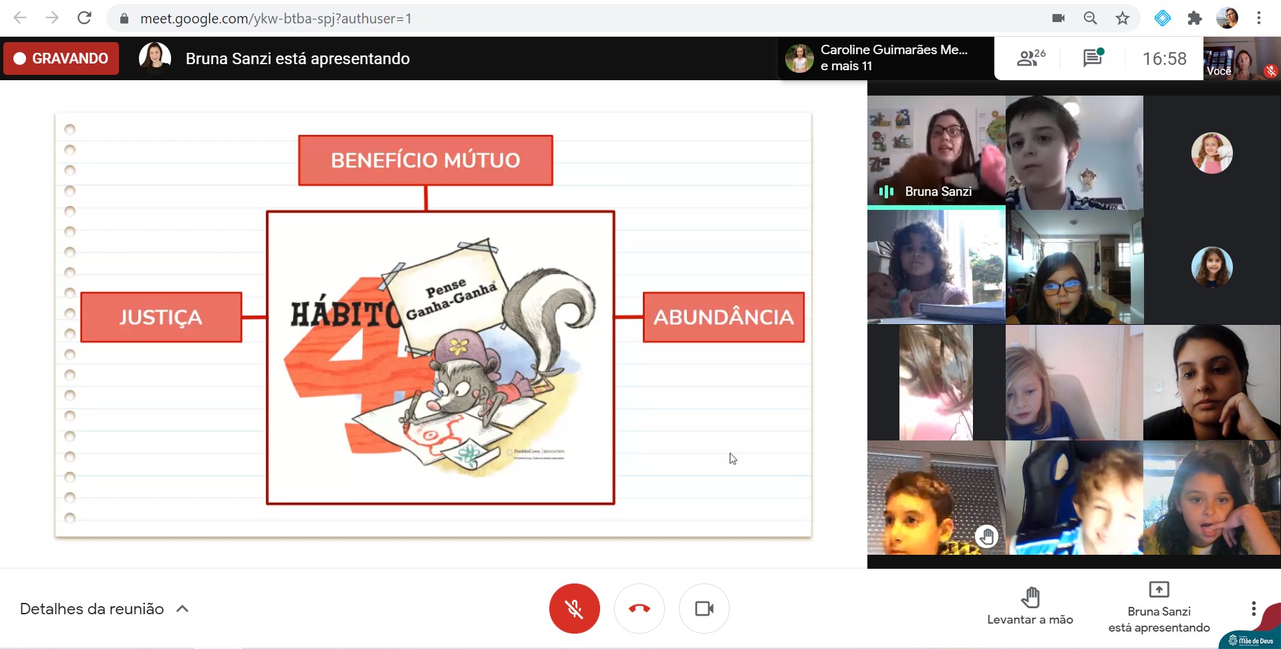The height and width of the screenshot is (649, 1281).
Task: Open the chat messages icon
Action: click(x=1093, y=58)
